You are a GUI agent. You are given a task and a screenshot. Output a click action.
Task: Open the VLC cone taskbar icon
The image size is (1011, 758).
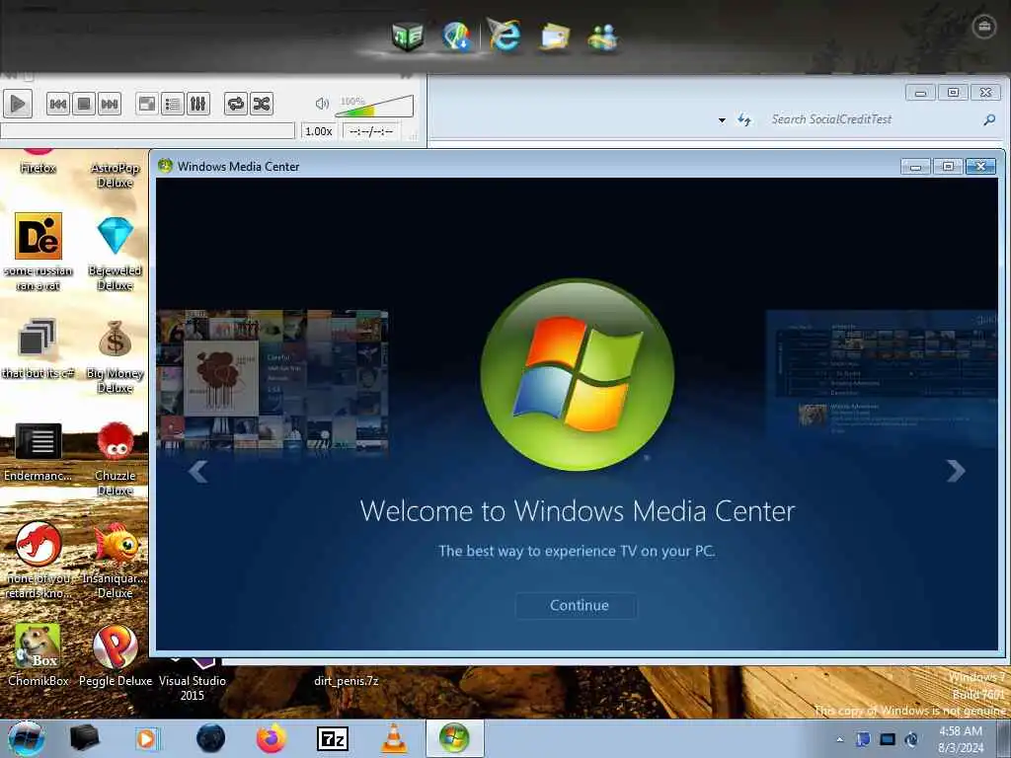(394, 738)
